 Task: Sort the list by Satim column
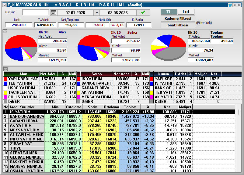pos(92,107)
